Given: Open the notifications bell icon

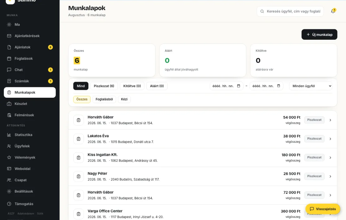Looking at the screenshot, I should (333, 11).
